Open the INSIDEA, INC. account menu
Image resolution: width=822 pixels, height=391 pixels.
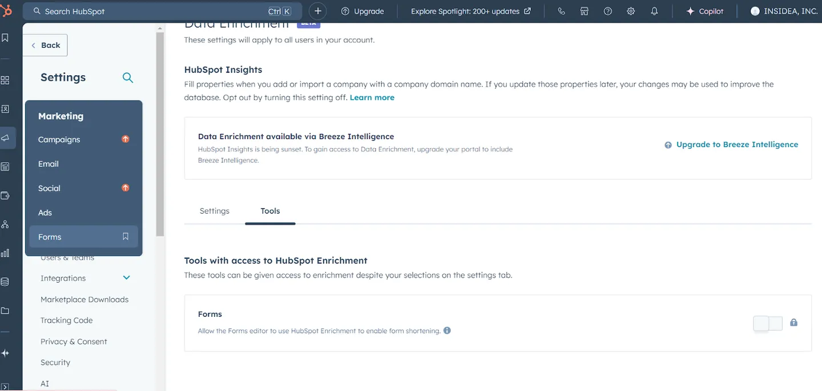[784, 11]
